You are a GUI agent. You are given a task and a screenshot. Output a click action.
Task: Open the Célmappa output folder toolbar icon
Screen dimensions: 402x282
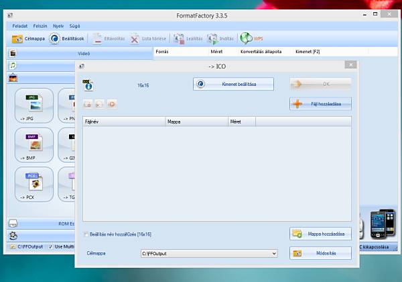[17, 39]
